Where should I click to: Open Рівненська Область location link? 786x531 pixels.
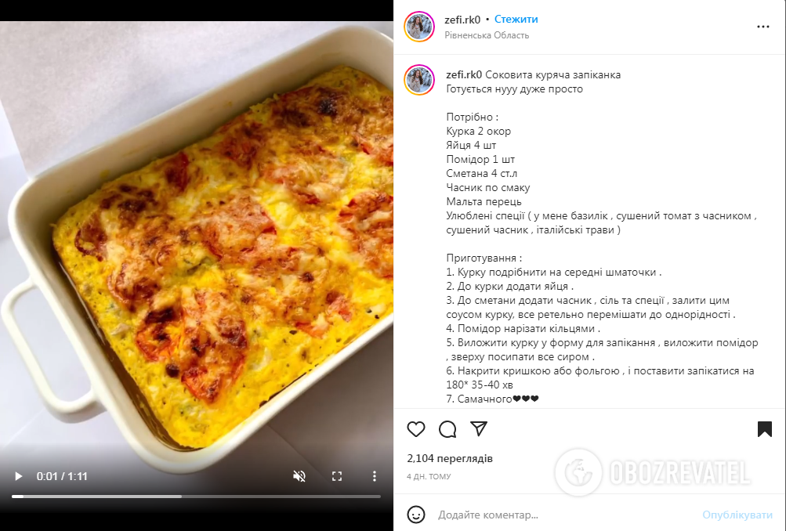click(487, 35)
